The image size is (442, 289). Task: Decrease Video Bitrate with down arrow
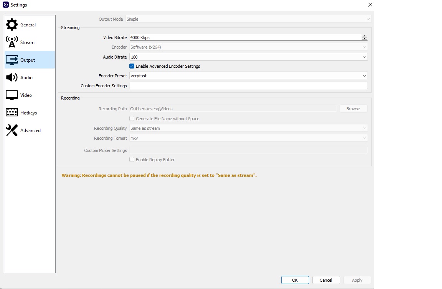coord(364,39)
